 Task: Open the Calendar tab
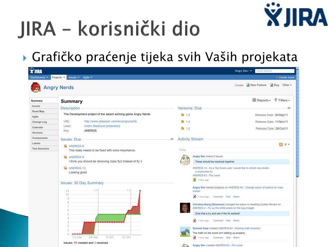44,127
